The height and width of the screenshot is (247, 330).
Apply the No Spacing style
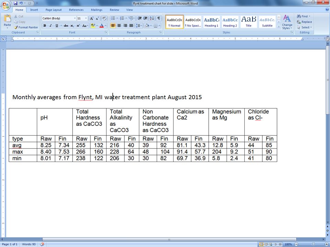[193, 22]
